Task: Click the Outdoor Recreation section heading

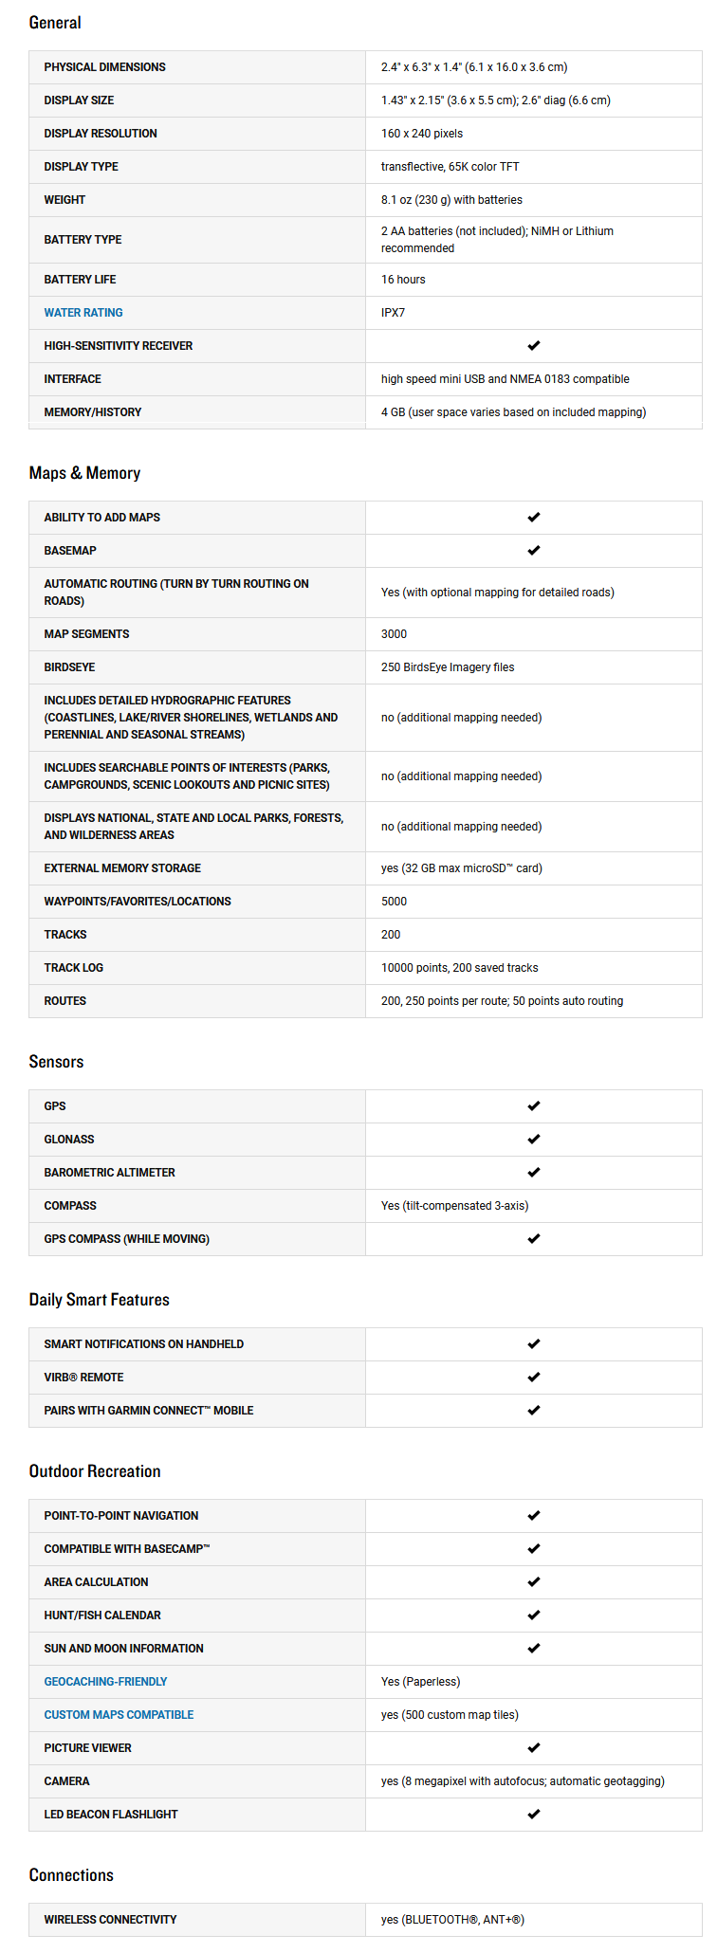Action: [x=95, y=1471]
